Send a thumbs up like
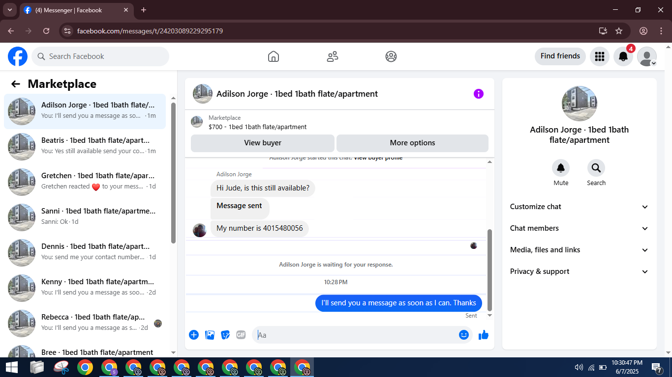672x377 pixels. coord(484,335)
